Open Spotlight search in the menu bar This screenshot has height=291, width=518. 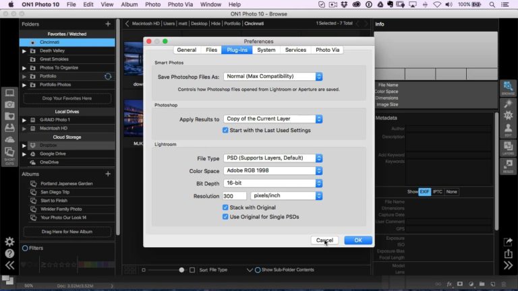point(492,4)
